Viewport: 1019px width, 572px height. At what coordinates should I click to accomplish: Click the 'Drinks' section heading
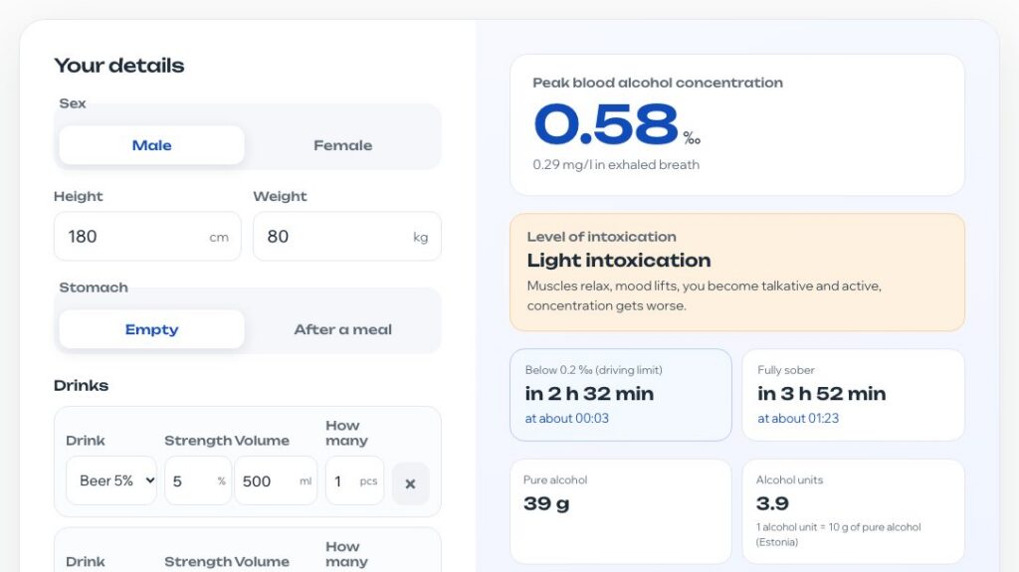82,385
